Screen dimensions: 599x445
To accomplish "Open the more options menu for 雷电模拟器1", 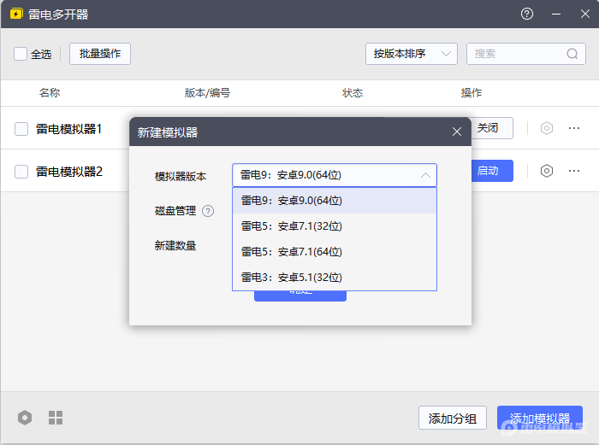I will click(574, 128).
